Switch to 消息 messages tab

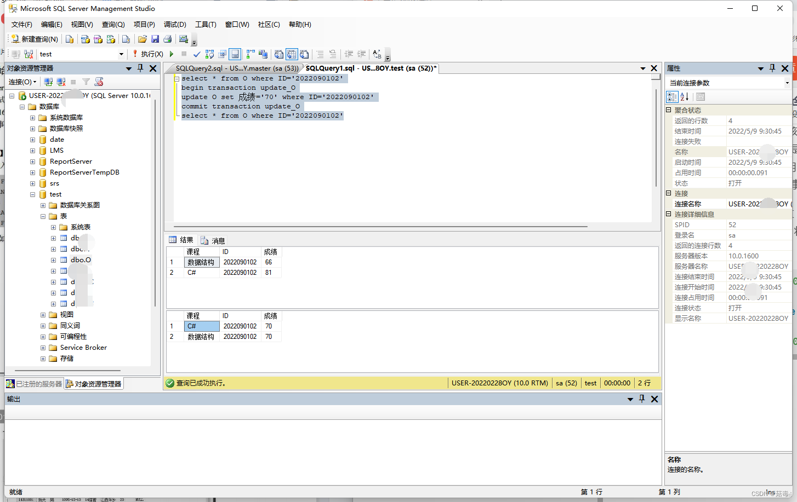coord(213,240)
